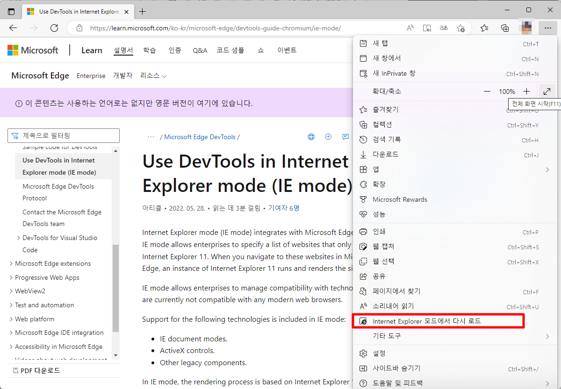Click globe language icon above article
Viewport: 561px width, 389px height.
(311, 137)
